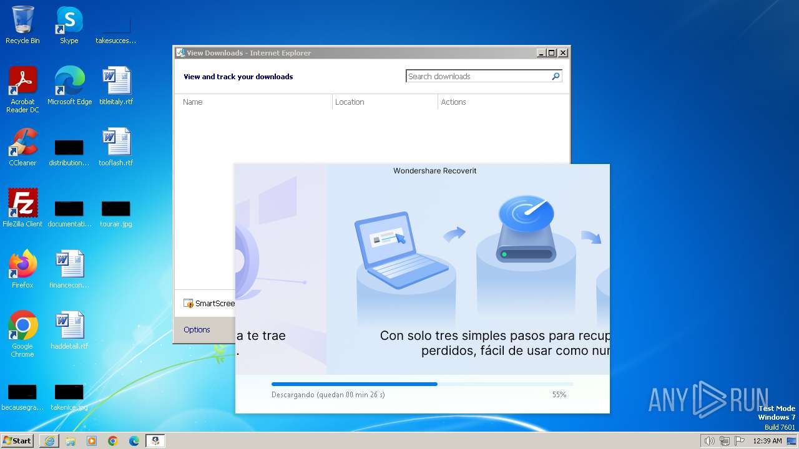Image resolution: width=799 pixels, height=449 pixels.
Task: Open the titleitaly.rtf document icon
Action: pos(116,85)
